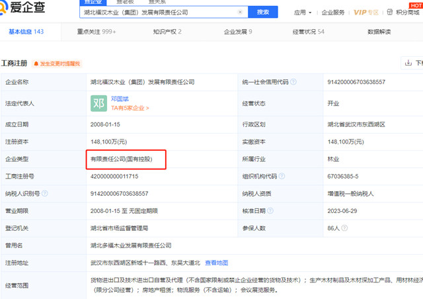Image resolution: width=423 pixels, height=299 pixels.
Task: Switch to the 重点关注 999+ tab
Action: [96, 32]
